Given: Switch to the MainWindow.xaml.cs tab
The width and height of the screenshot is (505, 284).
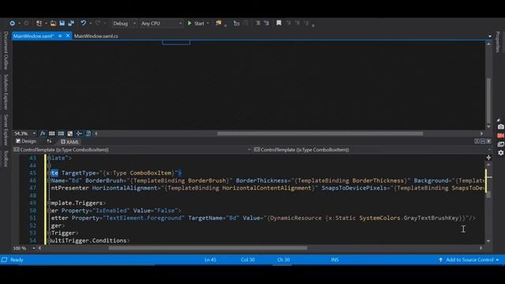Looking at the screenshot, I should click(96, 36).
